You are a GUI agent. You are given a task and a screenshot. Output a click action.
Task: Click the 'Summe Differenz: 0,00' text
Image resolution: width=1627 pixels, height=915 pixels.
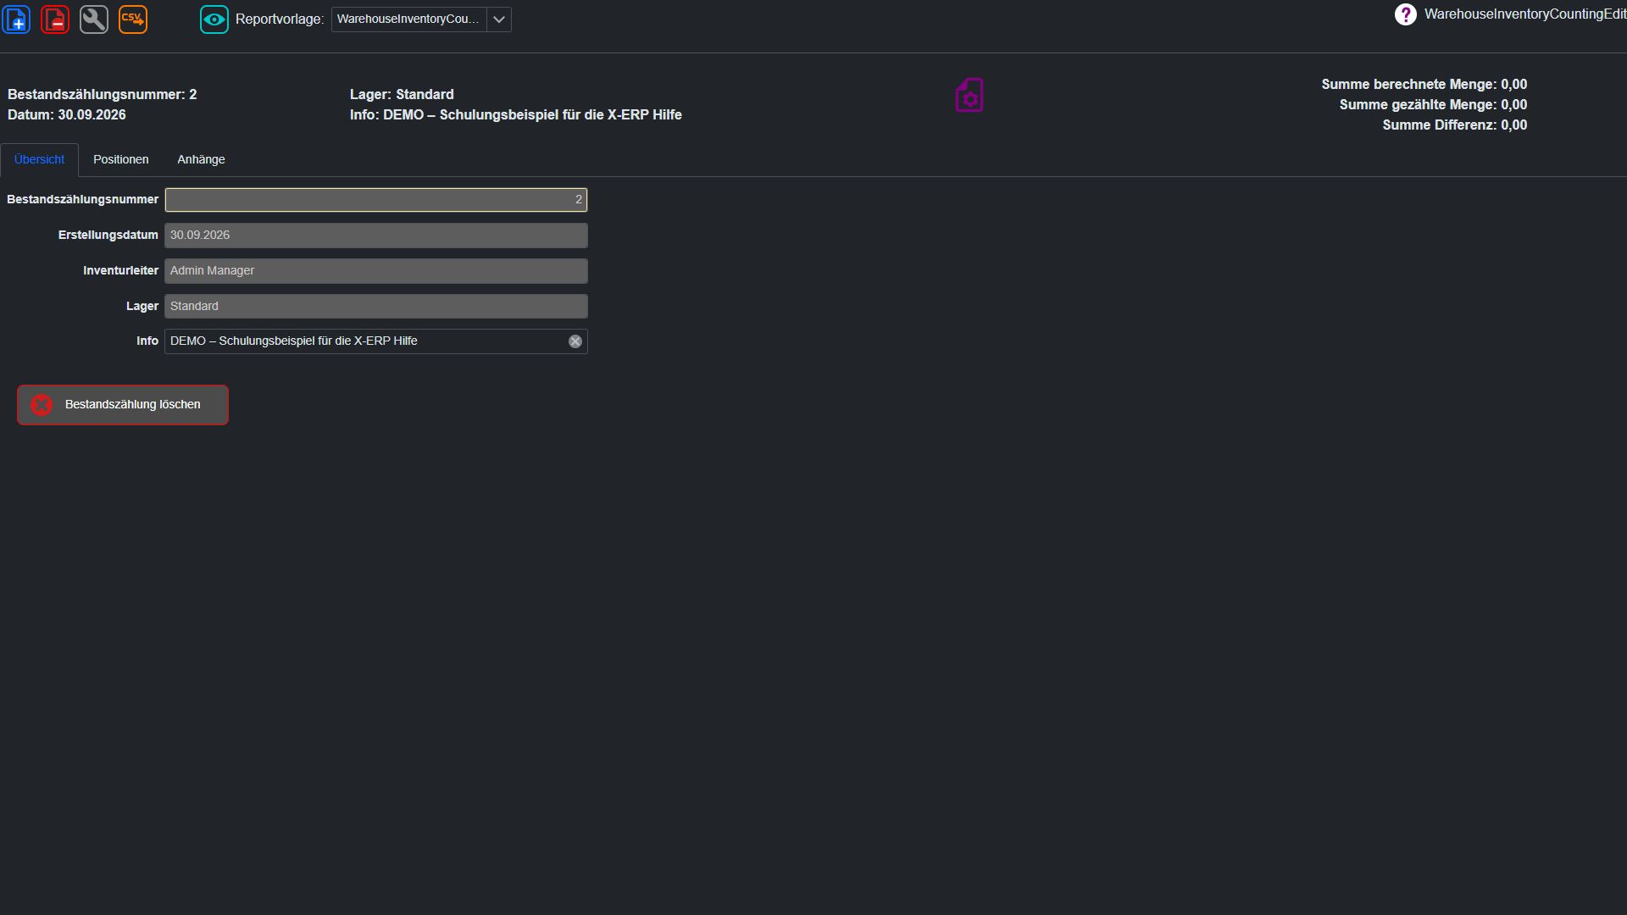tap(1455, 125)
